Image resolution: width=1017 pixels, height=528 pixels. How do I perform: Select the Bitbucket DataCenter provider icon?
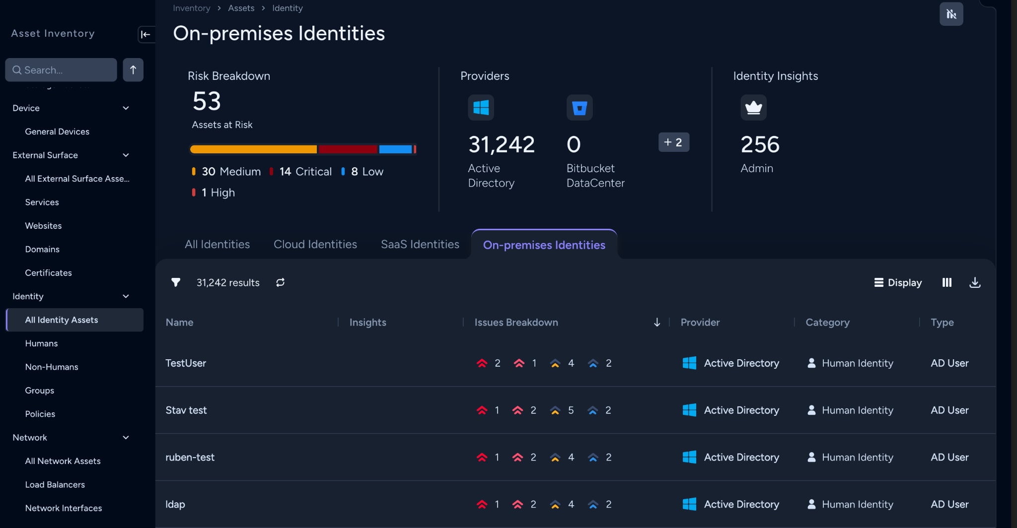580,107
